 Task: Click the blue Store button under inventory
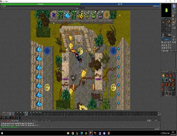[167, 39]
